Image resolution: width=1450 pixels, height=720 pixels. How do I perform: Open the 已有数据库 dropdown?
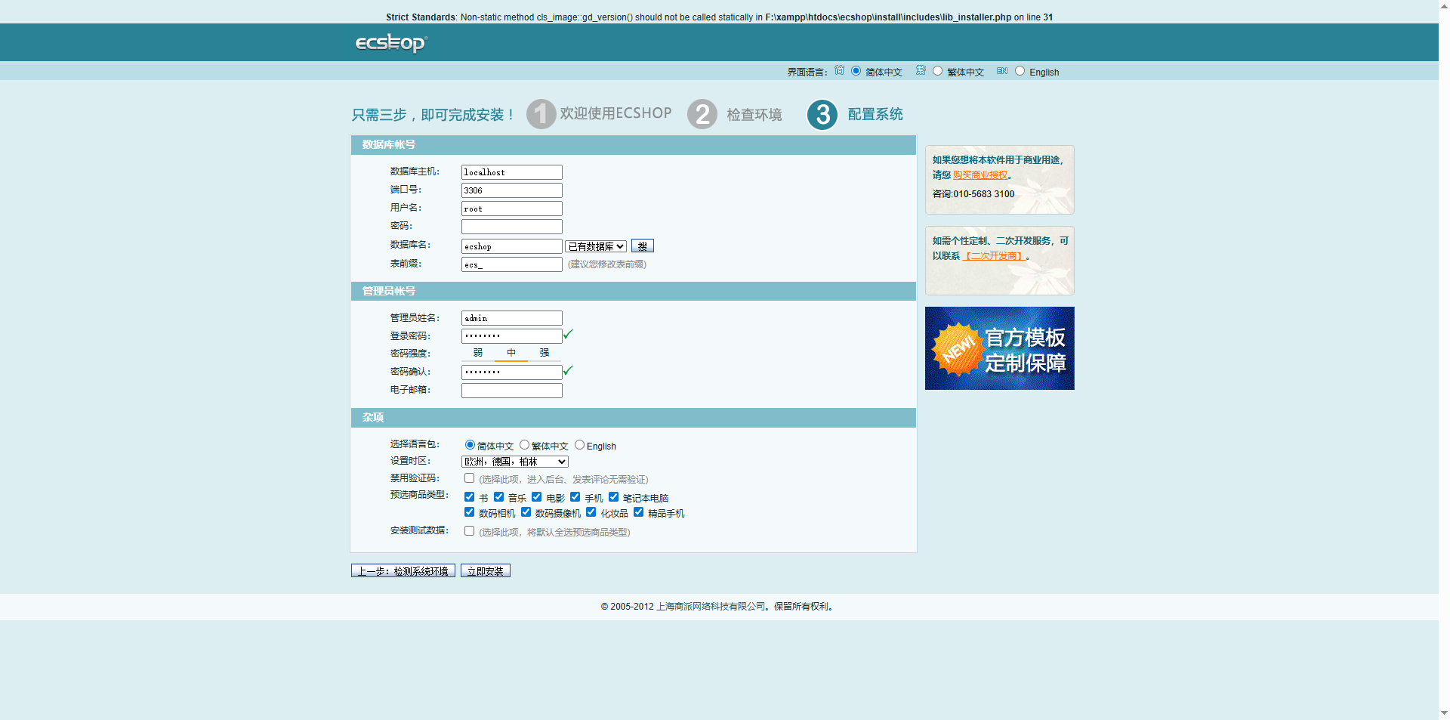point(596,246)
